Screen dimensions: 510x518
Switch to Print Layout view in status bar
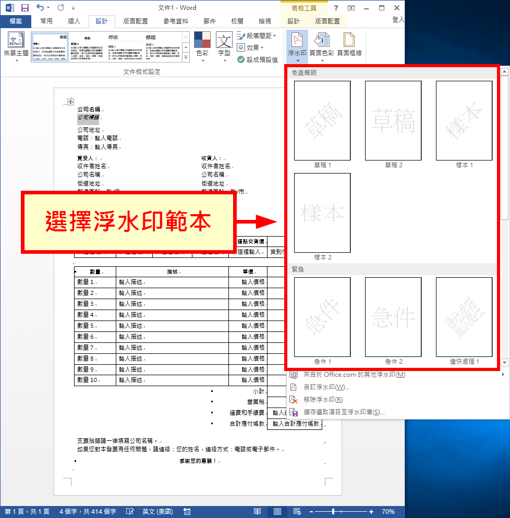point(277,512)
